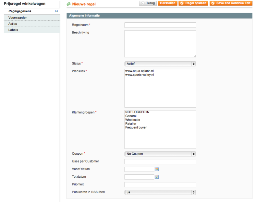This screenshot has width=257, height=202.
Task: Select Wholesale in the Klantengroepen list
Action: point(133,120)
